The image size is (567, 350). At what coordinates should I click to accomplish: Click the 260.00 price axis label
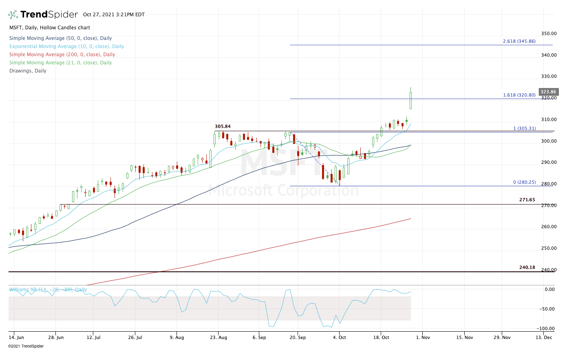[x=549, y=227]
